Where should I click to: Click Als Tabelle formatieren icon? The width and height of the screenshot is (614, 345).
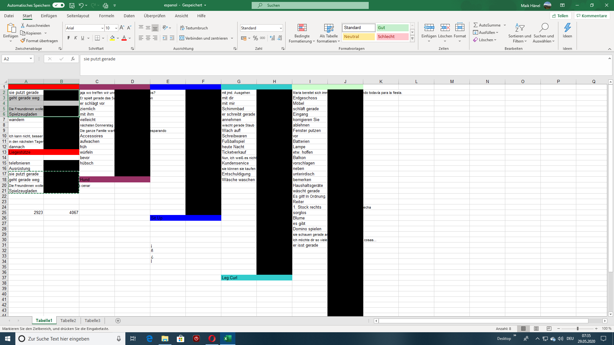328,28
